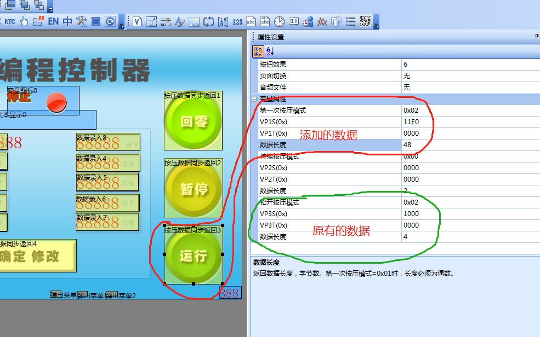Collapse the 变量属性 property group
Screen dimensions: 540x337
click(x=254, y=99)
